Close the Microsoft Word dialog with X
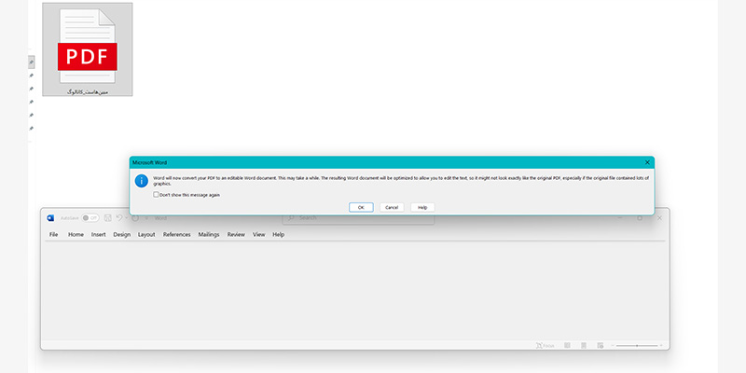Viewport: 746px width, 373px height. (x=647, y=162)
